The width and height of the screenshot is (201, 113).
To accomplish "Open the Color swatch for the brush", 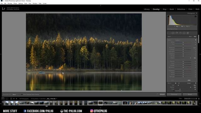I will tap(189, 80).
